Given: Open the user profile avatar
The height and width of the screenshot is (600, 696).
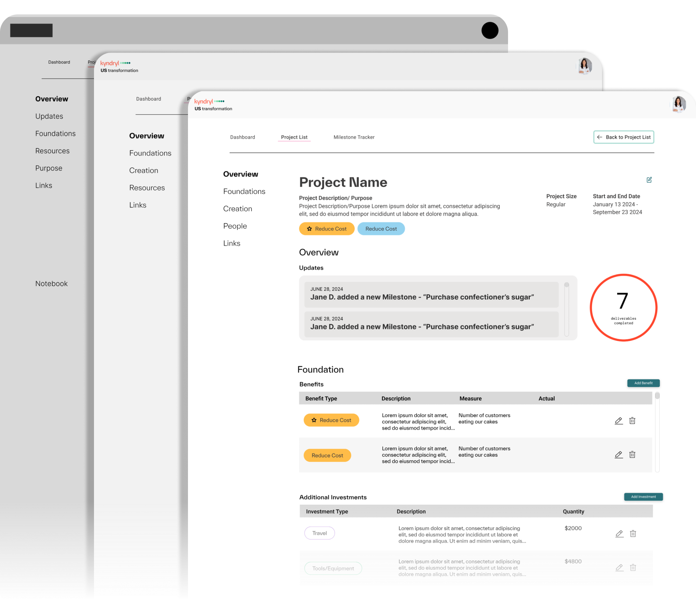Looking at the screenshot, I should [x=678, y=104].
